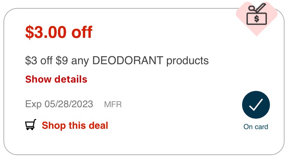
Task: Click the "$9" threshold in the description
Action: click(x=63, y=61)
